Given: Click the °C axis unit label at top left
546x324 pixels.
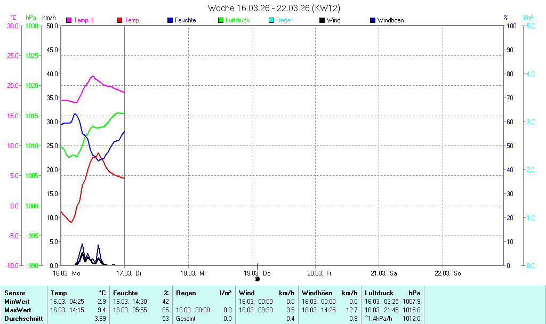Looking at the screenshot, I should coord(13,18).
